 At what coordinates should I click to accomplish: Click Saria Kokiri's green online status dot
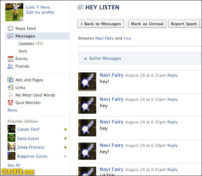tap(65, 138)
